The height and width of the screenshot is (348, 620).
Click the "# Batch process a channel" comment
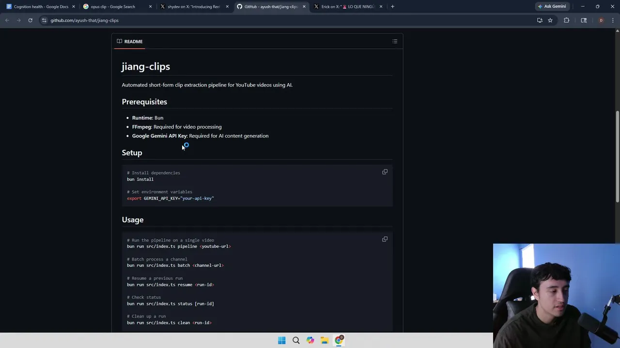pyautogui.click(x=157, y=259)
